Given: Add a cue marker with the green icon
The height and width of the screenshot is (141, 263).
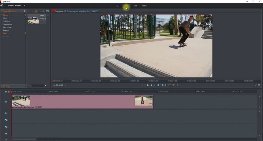Looking at the screenshot, I should (166, 85).
